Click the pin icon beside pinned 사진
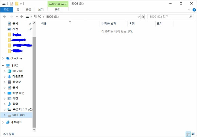The width and height of the screenshot is (197, 137). coord(30,29)
